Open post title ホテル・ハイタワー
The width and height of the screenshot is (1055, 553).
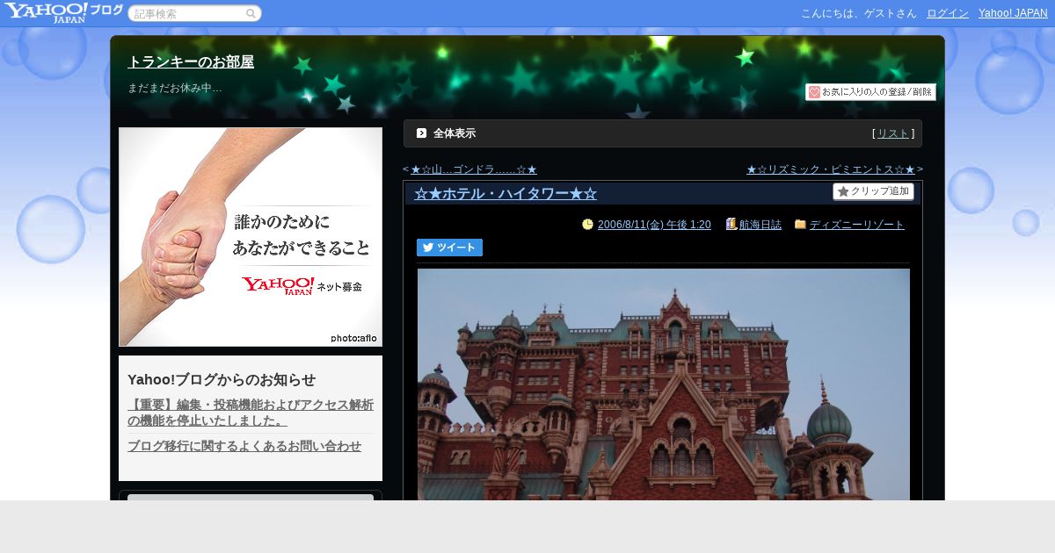pyautogui.click(x=506, y=194)
